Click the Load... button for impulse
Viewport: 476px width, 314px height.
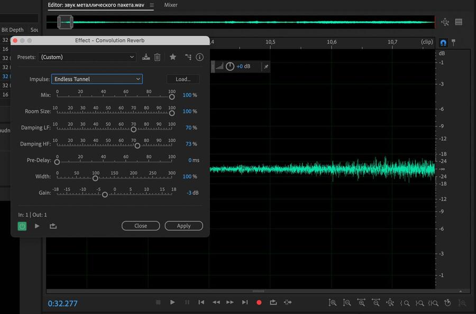coord(182,79)
